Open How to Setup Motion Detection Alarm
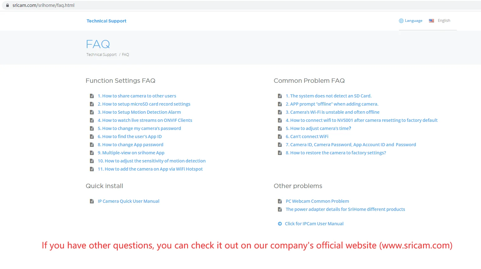Image resolution: width=481 pixels, height=269 pixels. tap(139, 112)
